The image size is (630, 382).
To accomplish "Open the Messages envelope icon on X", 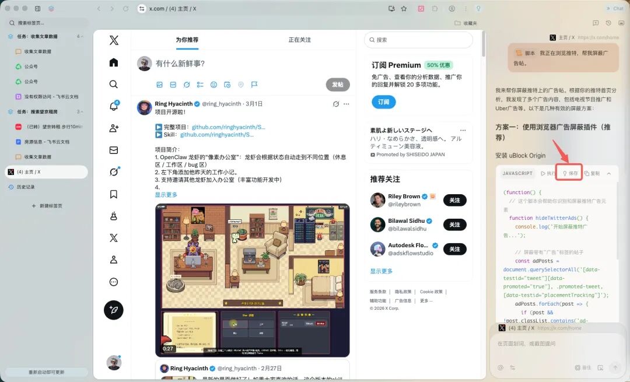I will pyautogui.click(x=113, y=150).
